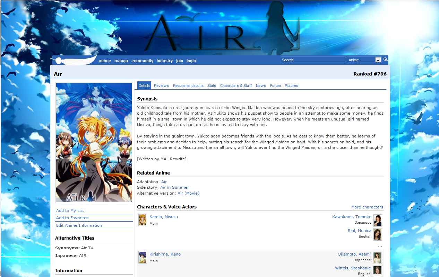Click the Synonyms: Air TV text
This screenshot has width=439, height=277.
74,248
